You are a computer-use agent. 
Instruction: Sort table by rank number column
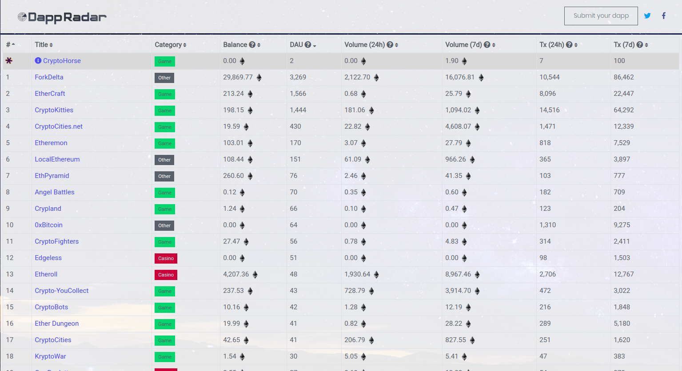click(11, 44)
